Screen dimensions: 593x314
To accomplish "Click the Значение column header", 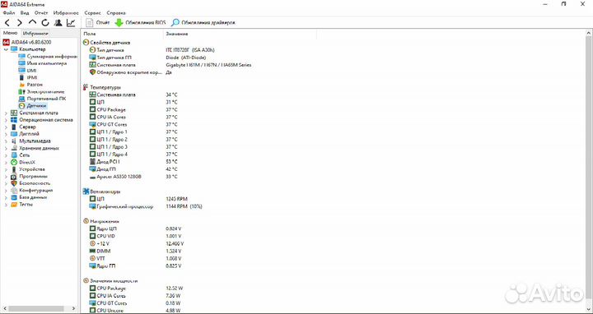I will click(x=240, y=34).
